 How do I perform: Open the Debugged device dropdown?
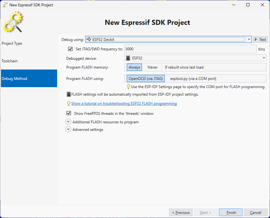click(264, 58)
